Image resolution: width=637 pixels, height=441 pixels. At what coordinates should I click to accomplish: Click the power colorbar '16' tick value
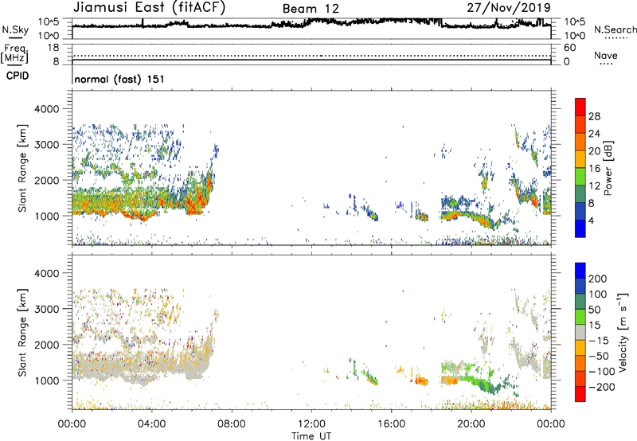click(594, 168)
